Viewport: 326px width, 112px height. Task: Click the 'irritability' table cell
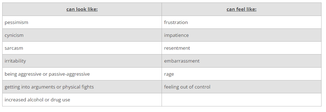[15, 61]
